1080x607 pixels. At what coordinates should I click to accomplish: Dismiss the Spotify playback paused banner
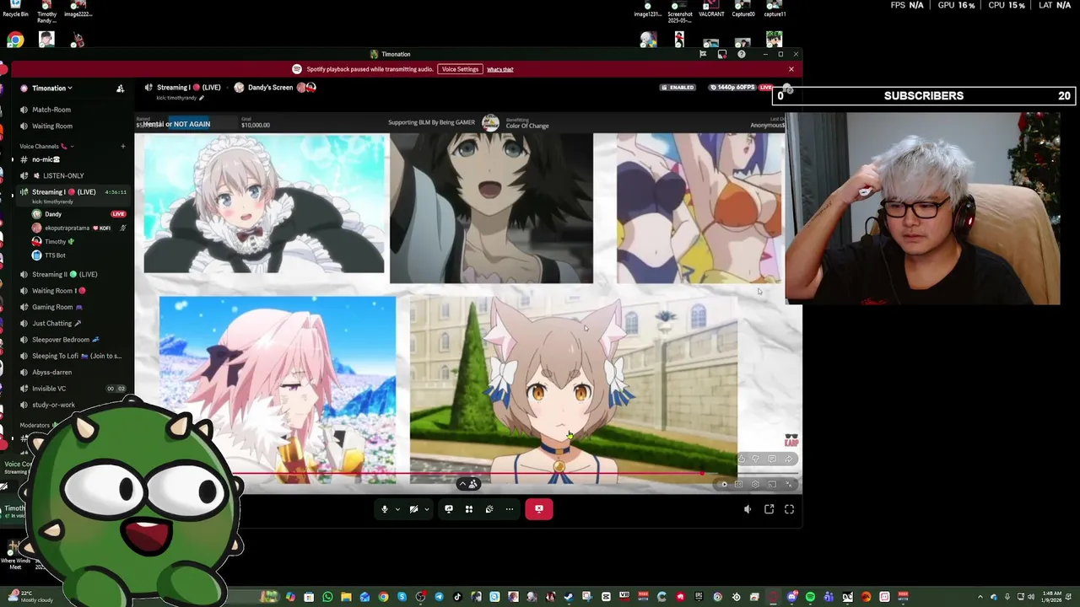(x=791, y=69)
